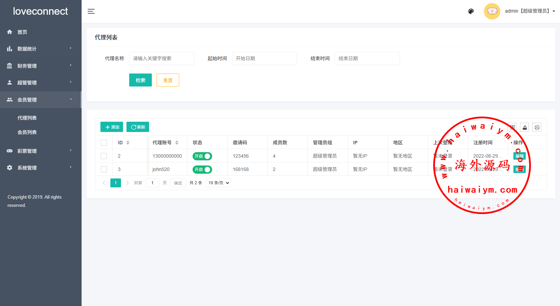Check the select-all checkbox in table header
The height and width of the screenshot is (306, 560).
pos(104,143)
